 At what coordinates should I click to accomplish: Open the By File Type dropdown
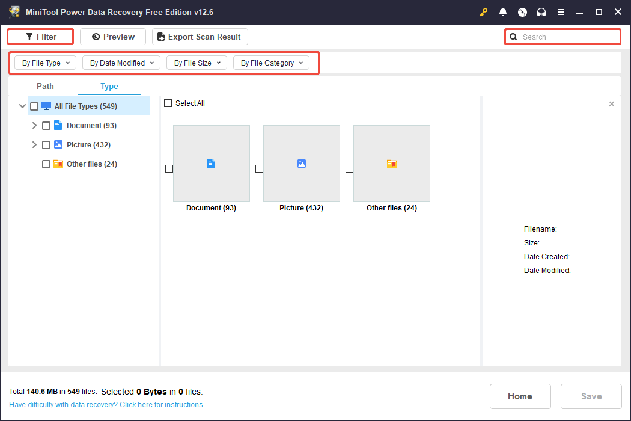[x=46, y=63]
